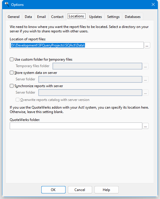Confirm with the OK button
160x199 pixels.
coord(53,190)
